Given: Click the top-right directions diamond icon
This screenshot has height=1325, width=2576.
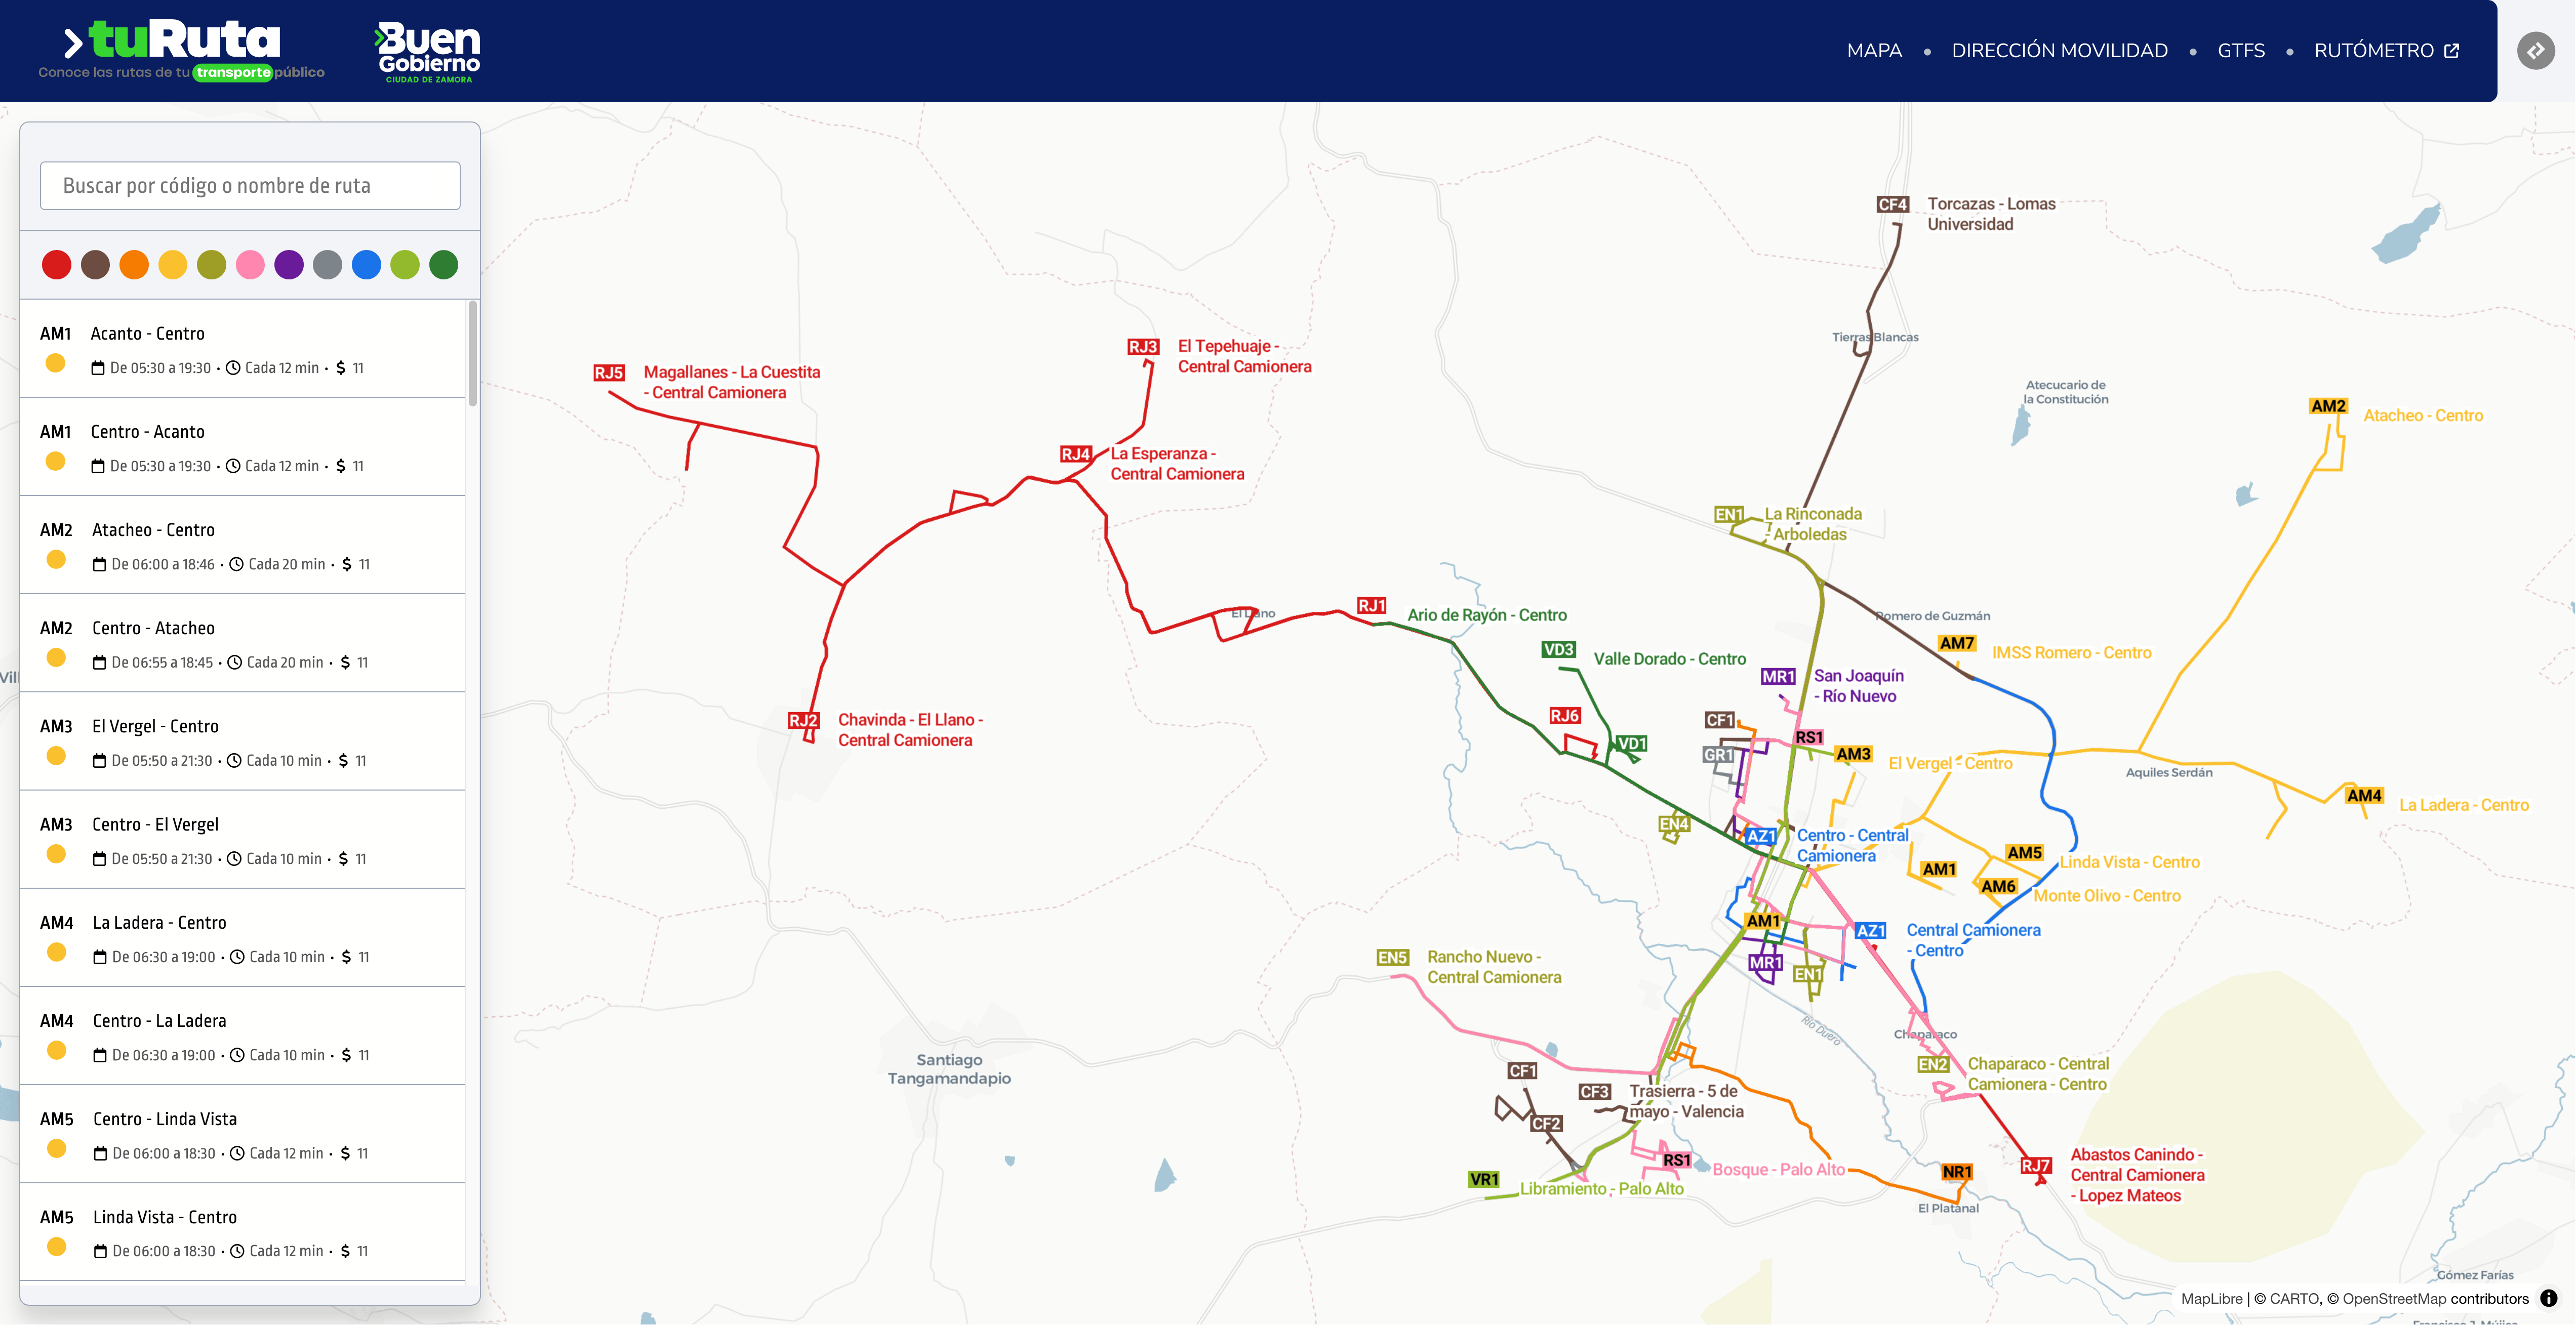Looking at the screenshot, I should pyautogui.click(x=2536, y=50).
